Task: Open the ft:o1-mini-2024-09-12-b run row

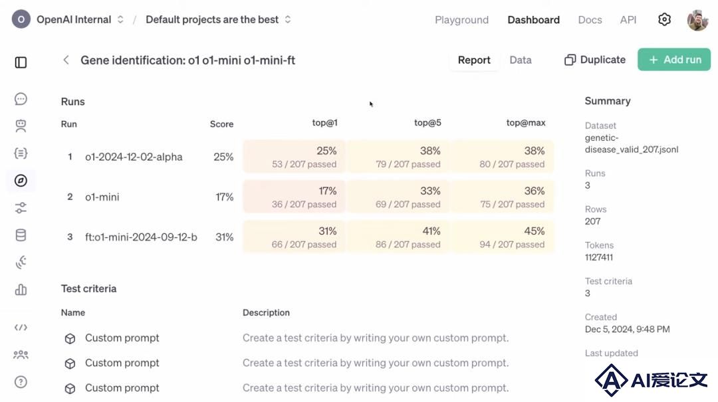Action: click(306, 237)
